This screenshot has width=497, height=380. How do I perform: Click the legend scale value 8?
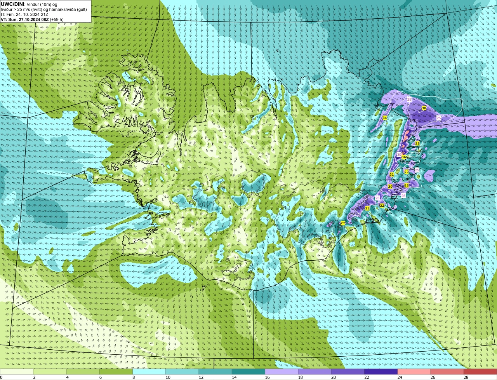click(134, 377)
